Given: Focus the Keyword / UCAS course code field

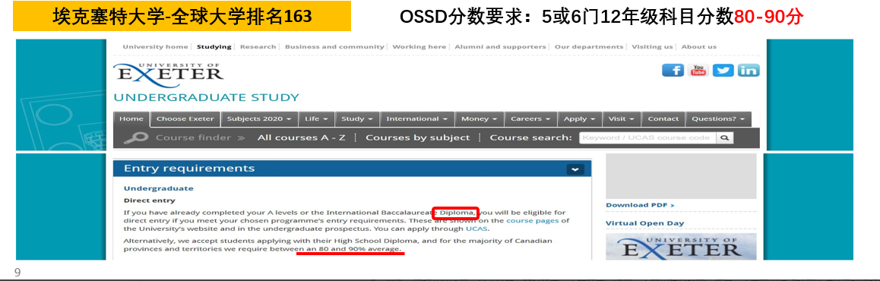Looking at the screenshot, I should tap(648, 138).
